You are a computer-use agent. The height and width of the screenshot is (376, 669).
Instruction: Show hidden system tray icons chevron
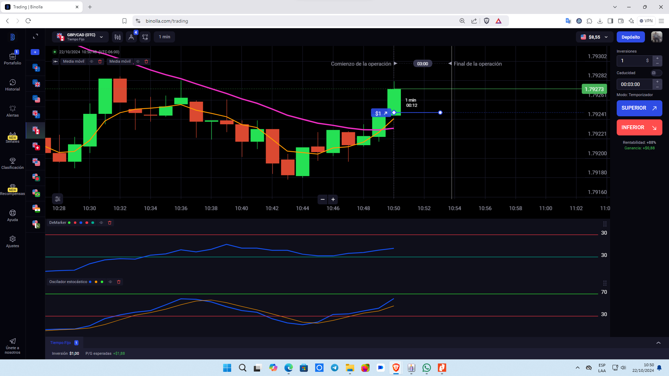pos(578,368)
